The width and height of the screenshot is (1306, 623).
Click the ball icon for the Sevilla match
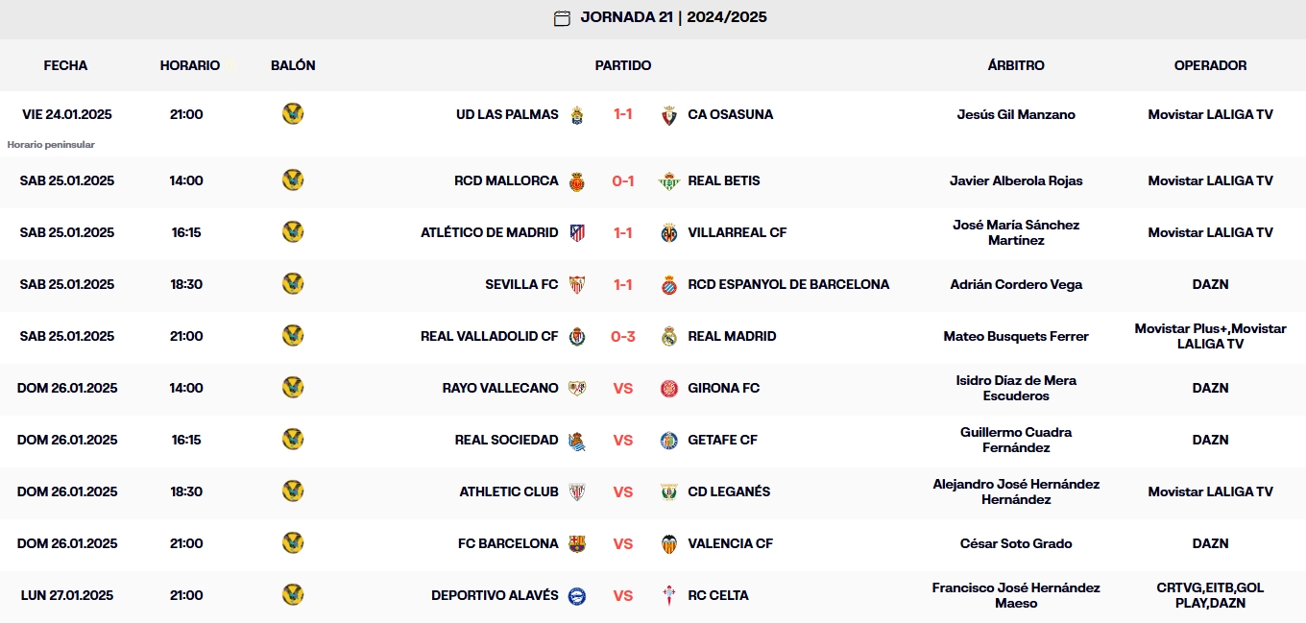click(x=293, y=284)
